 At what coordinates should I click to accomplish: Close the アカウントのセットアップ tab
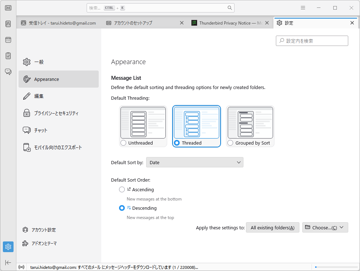182,23
